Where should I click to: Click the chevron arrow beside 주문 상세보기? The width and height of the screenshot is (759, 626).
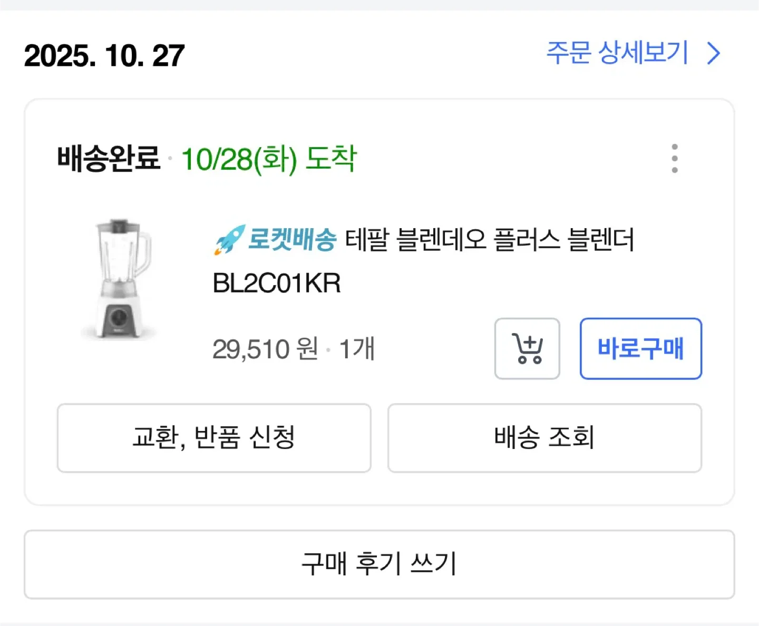pos(714,53)
